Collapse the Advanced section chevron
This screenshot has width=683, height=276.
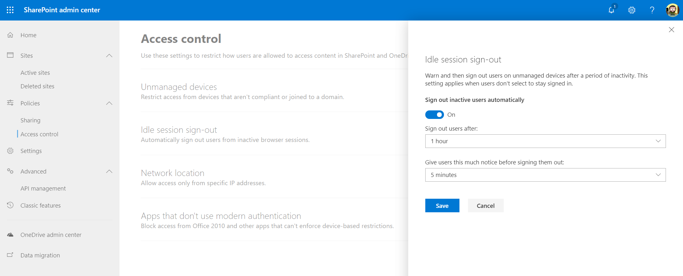(109, 172)
